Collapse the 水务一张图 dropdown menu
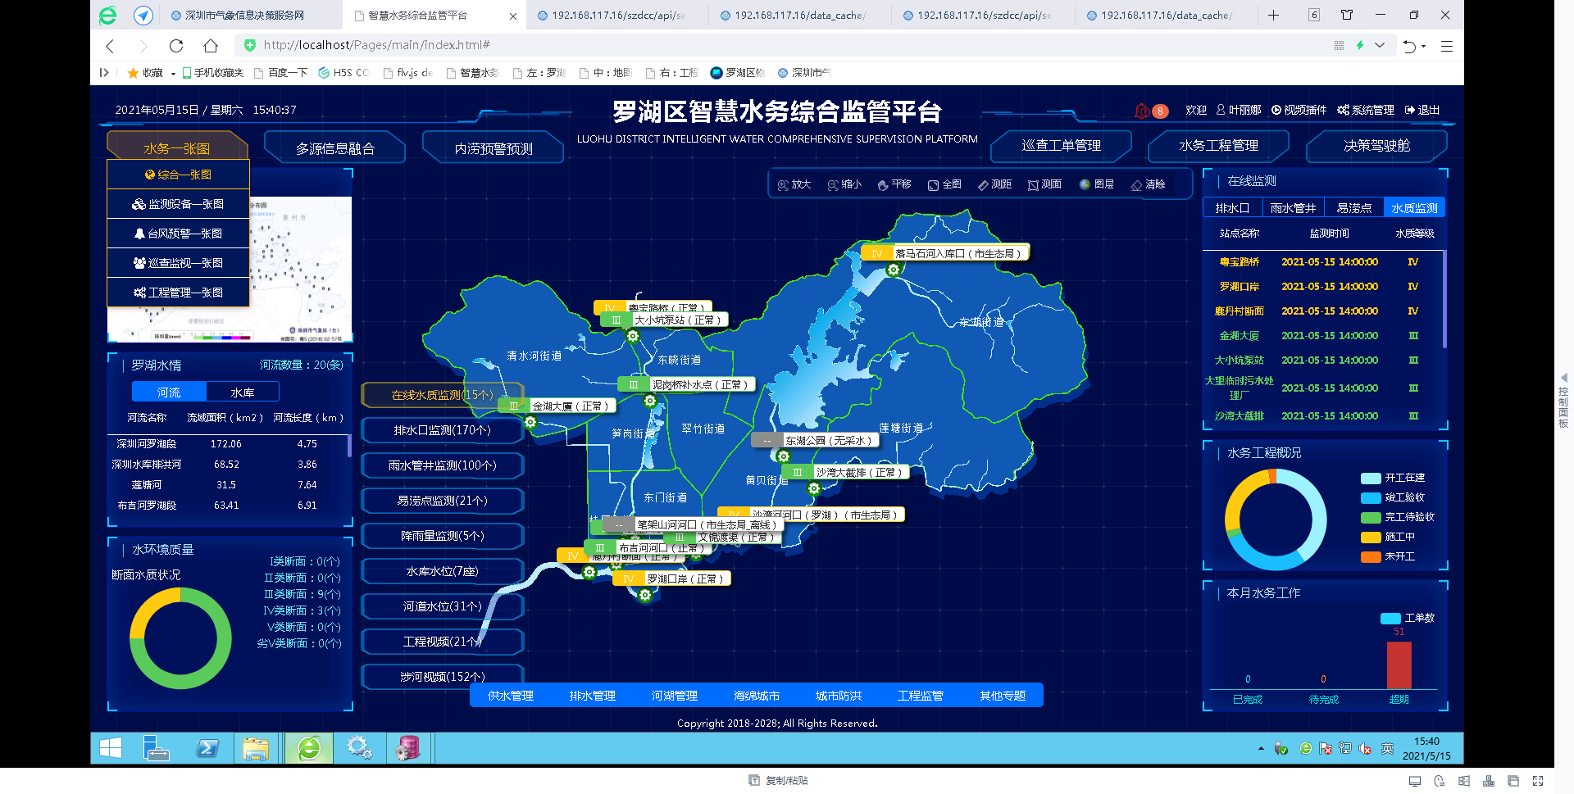 [177, 148]
